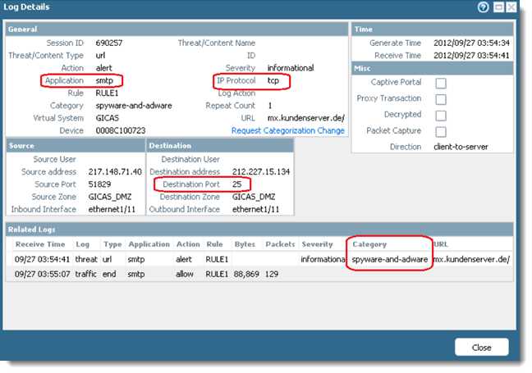Check the Decrypted checkbox
The image size is (532, 373).
coord(441,115)
